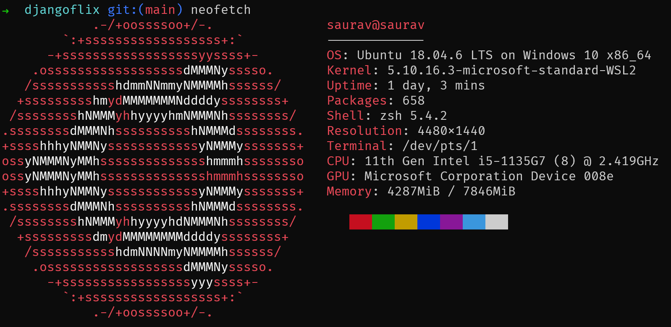Click the Uptime label

(x=349, y=86)
